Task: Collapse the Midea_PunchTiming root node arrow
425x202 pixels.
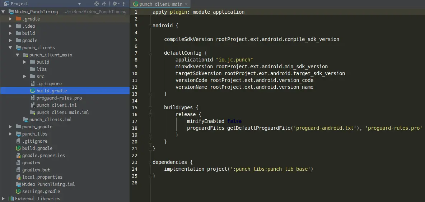Action: point(3,12)
